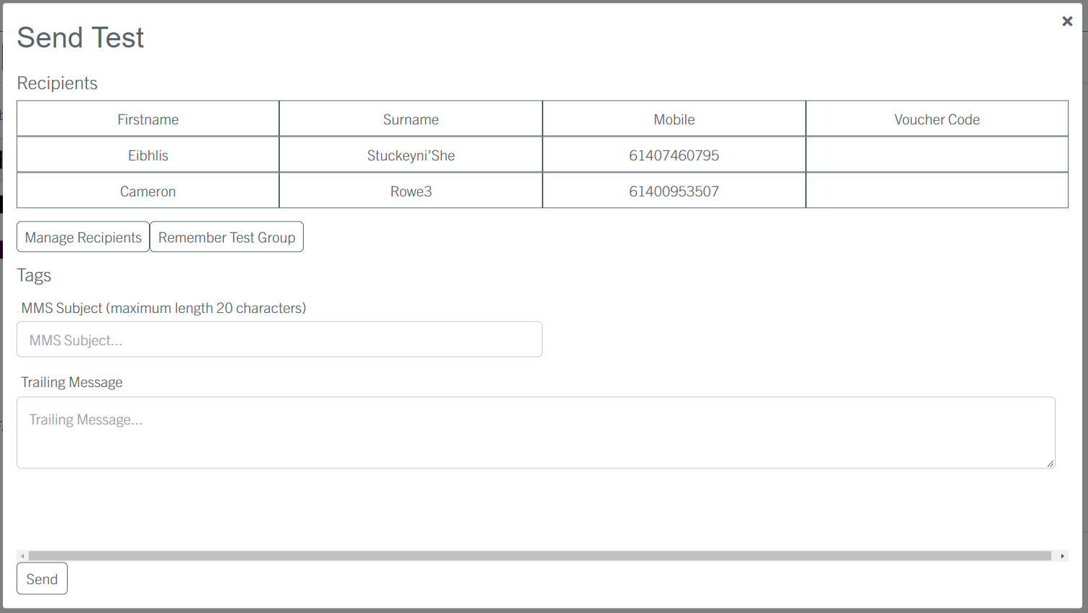The image size is (1088, 613).
Task: Click the horizontal scrollbar track
Action: 540,556
